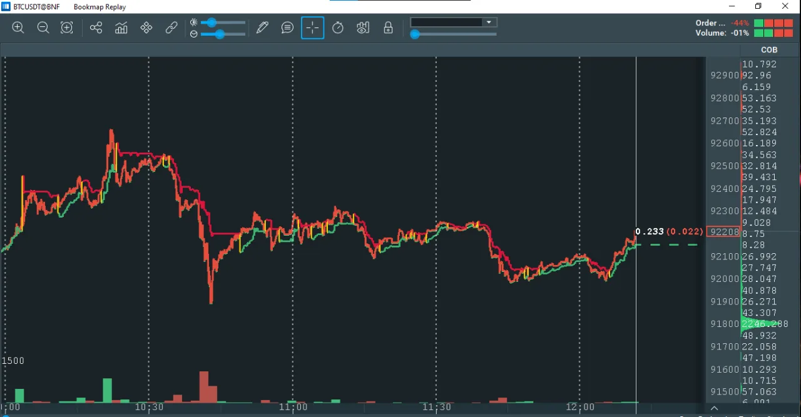The image size is (801, 417).
Task: Open the dark dropdown in toolbar
Action: 454,23
